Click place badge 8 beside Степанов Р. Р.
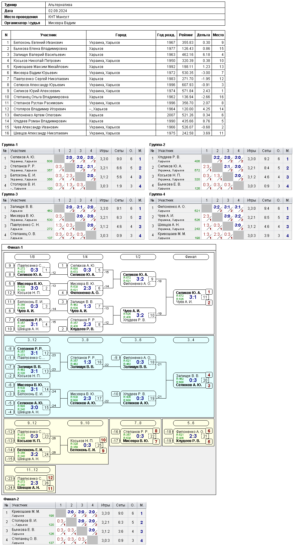The height and width of the screenshot is (546, 295). point(156,431)
